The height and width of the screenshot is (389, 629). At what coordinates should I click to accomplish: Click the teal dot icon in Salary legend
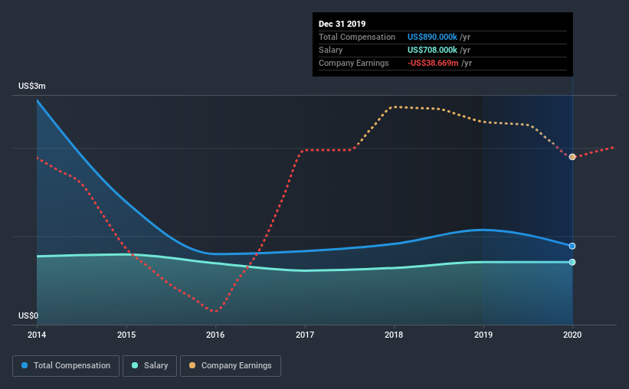coord(135,365)
